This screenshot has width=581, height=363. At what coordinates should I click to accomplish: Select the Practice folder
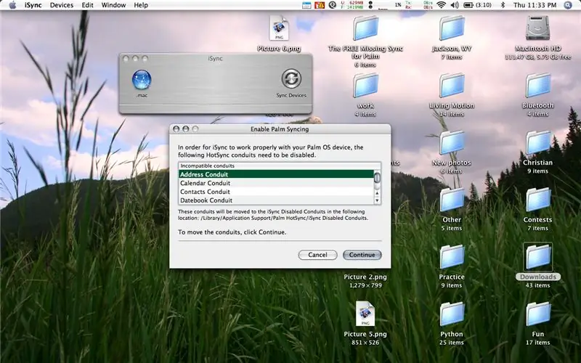(x=452, y=257)
